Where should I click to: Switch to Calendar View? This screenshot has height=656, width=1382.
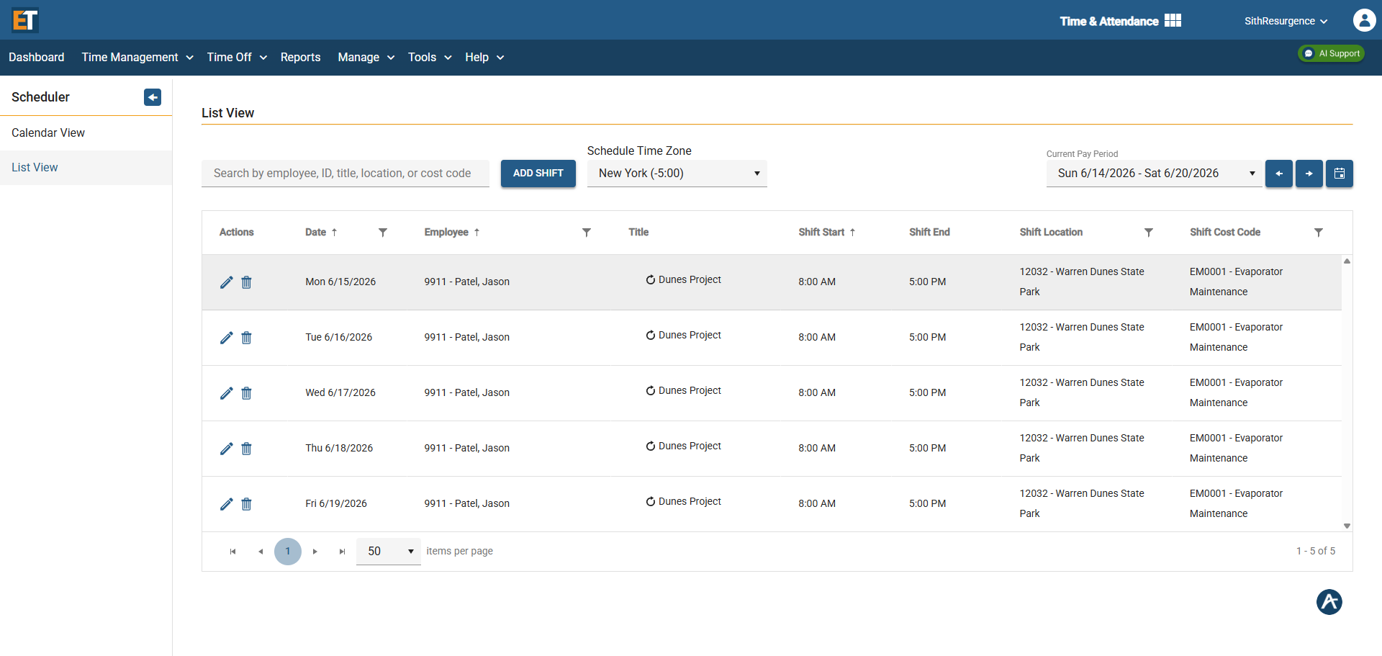48,133
